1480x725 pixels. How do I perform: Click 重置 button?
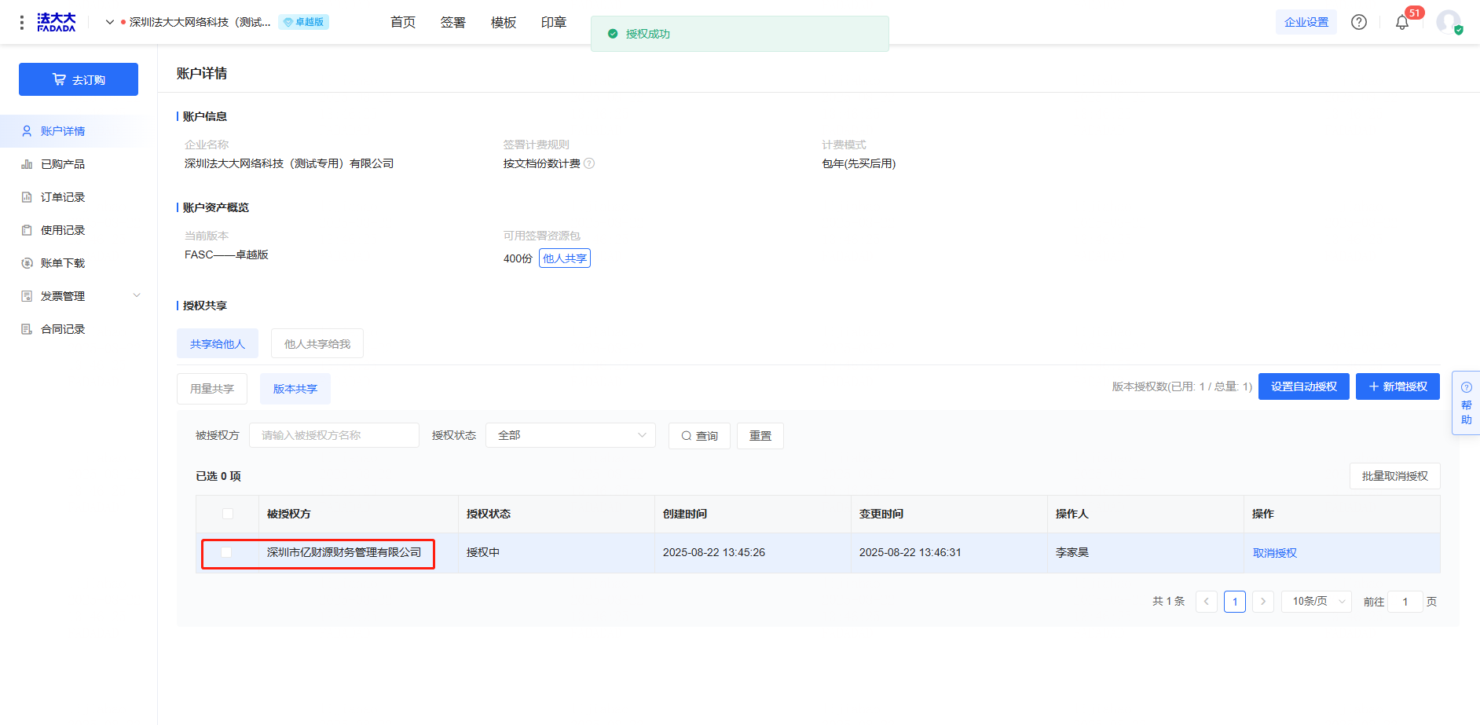point(760,436)
